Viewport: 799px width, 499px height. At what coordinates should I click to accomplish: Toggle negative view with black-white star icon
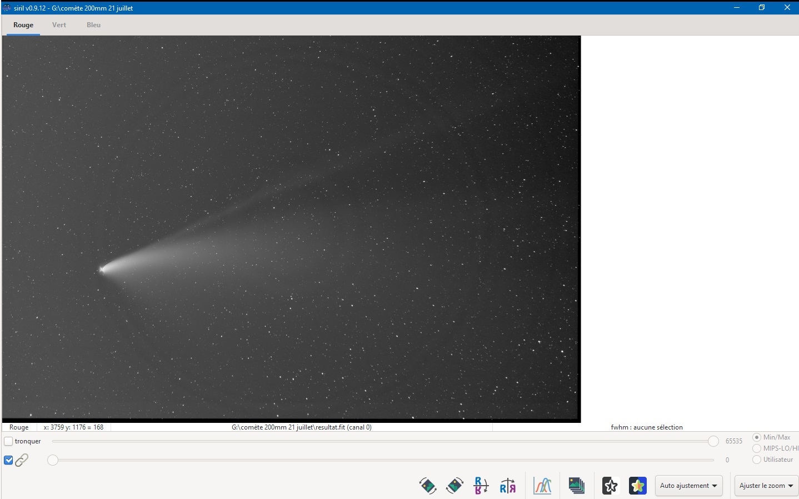click(611, 486)
